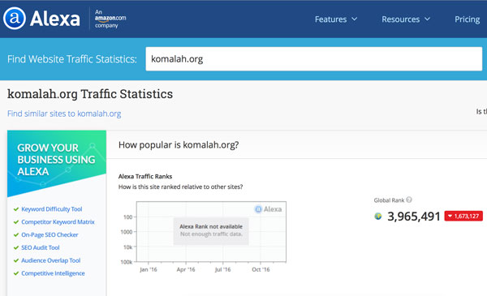Open the Competitive Intelligence link
Image resolution: width=487 pixels, height=296 pixels.
tap(53, 273)
